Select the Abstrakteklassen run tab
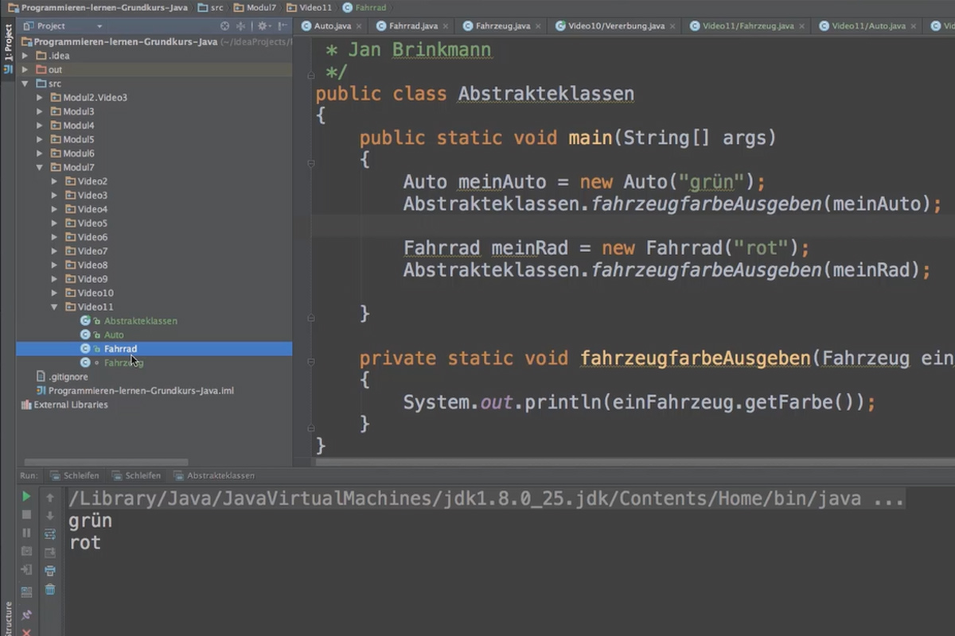The image size is (955, 636). [x=219, y=475]
